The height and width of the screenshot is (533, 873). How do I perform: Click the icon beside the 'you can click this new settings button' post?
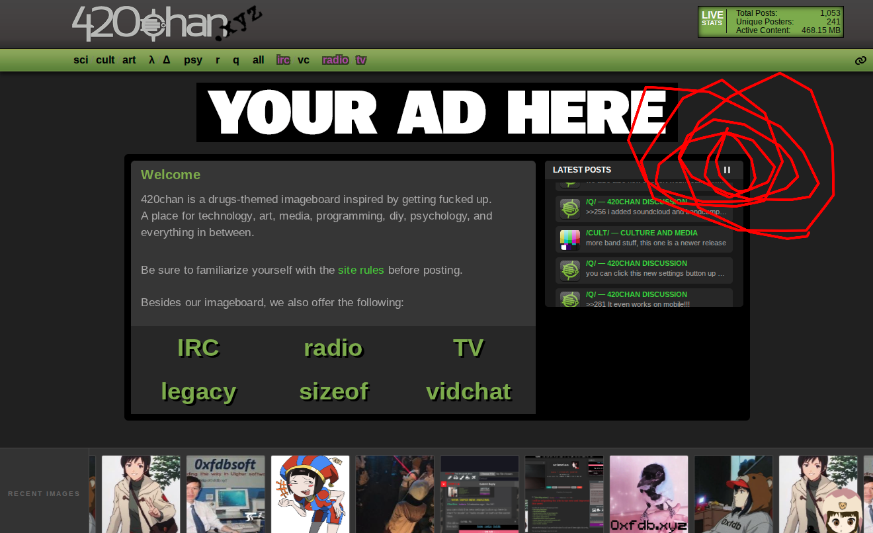pyautogui.click(x=569, y=270)
